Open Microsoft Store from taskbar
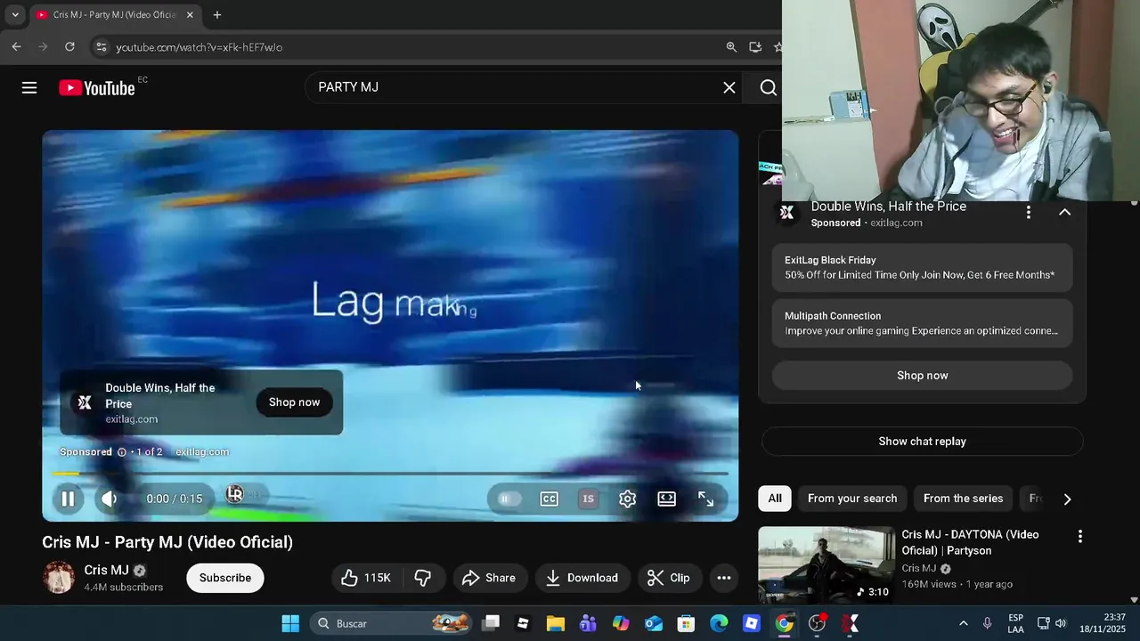Image resolution: width=1140 pixels, height=641 pixels. tap(686, 623)
